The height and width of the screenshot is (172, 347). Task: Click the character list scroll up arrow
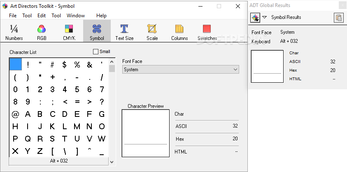[x=112, y=62]
